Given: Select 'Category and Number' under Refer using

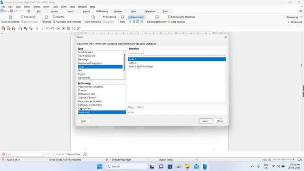Looking at the screenshot, I should click(x=102, y=105).
